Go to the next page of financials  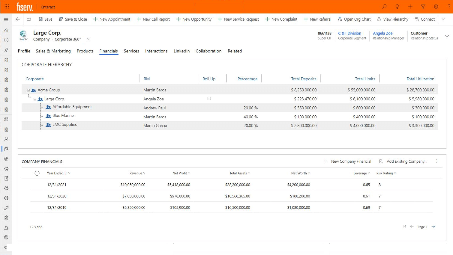[433, 227]
